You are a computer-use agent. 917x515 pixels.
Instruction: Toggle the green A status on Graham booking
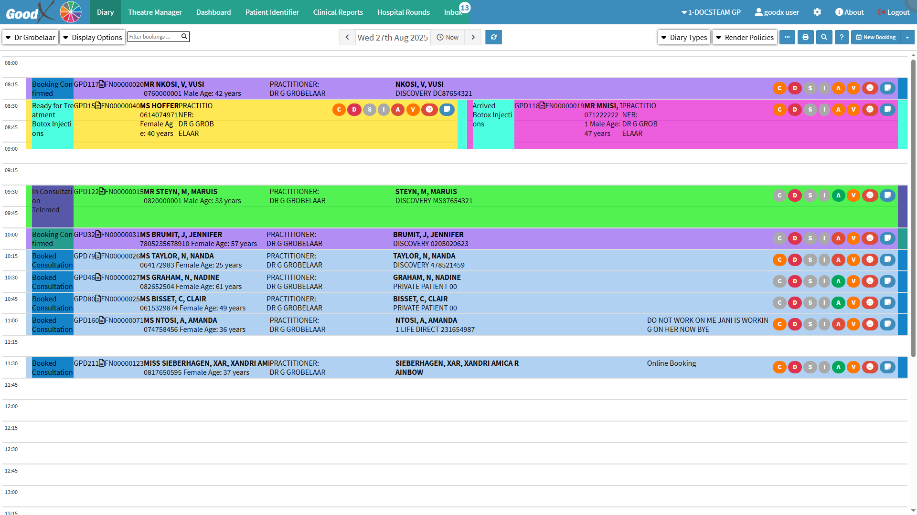point(838,281)
